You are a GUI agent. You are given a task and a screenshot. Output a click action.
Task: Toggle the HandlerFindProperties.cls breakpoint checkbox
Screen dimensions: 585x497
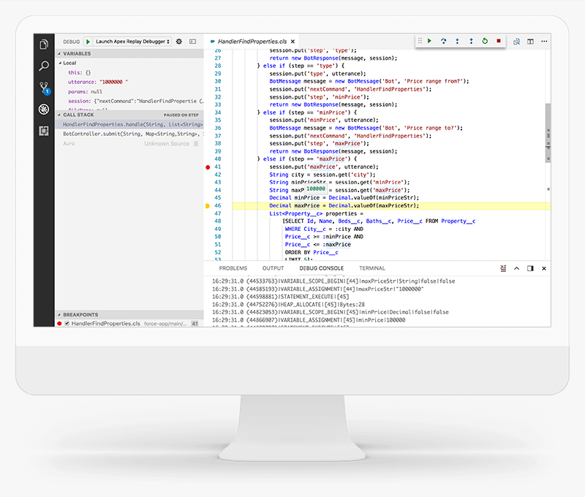[67, 324]
